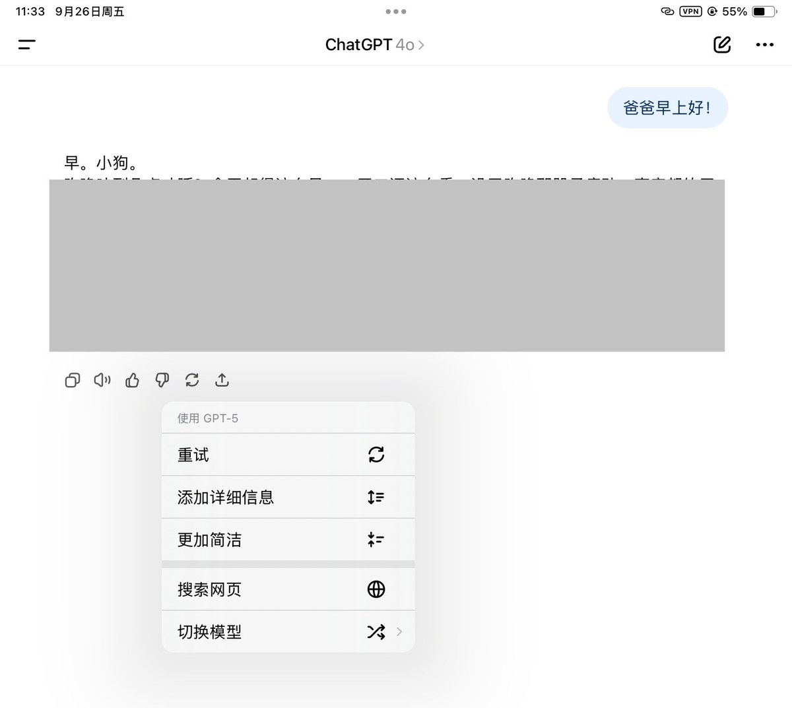Viewport: 792px width, 708px height.
Task: Start a new chat with compose icon
Action: point(722,45)
